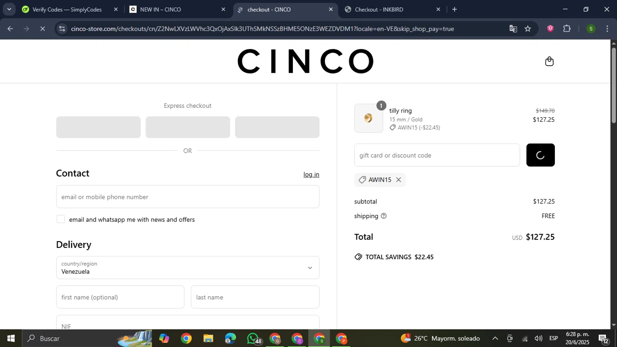This screenshot has width=617, height=347.
Task: Click the Total $127.25 amount
Action: (540, 237)
